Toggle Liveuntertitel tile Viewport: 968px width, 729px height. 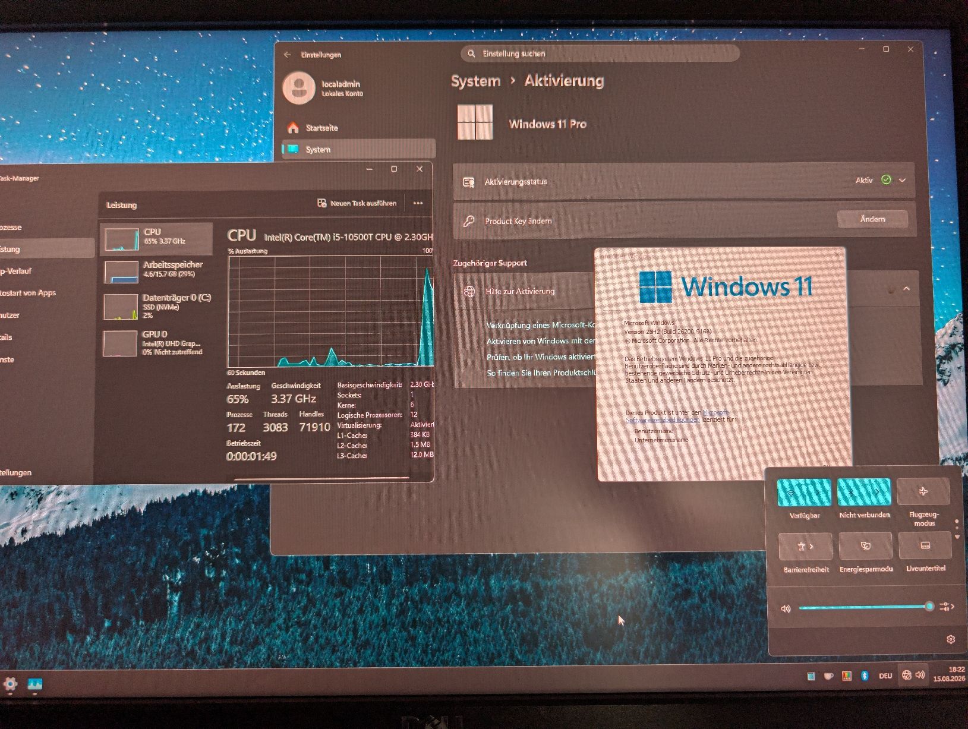[x=925, y=545]
